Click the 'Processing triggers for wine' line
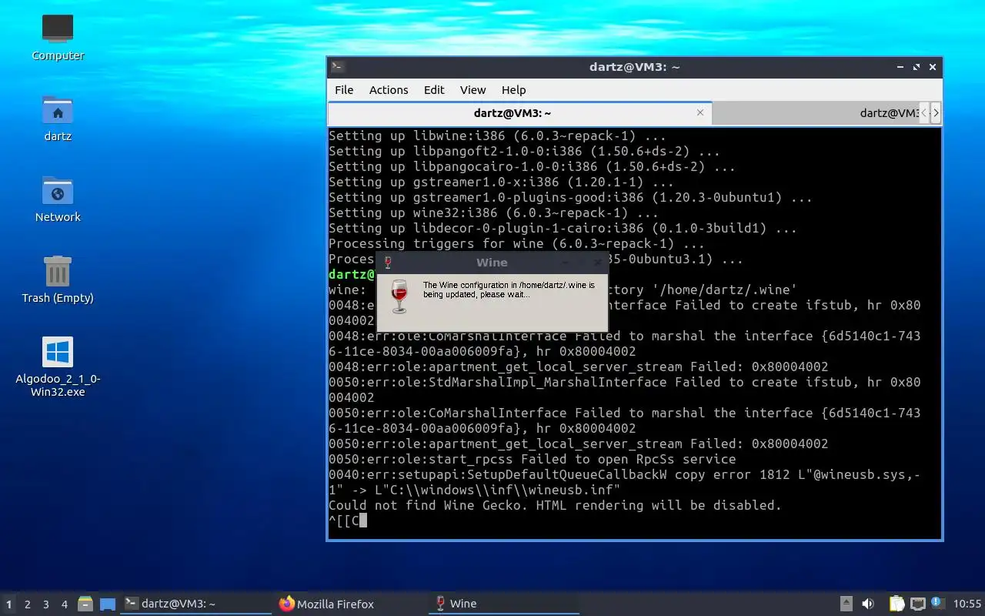This screenshot has height=616, width=985. pyautogui.click(x=516, y=243)
